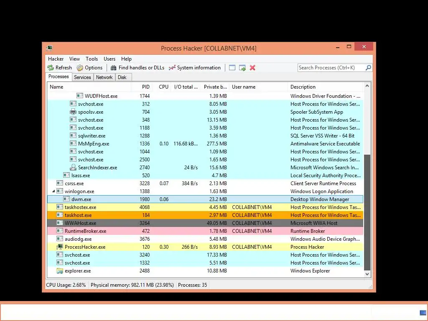The image size is (428, 321).
Task: Sort by the I/O total column header
Action: click(186, 87)
